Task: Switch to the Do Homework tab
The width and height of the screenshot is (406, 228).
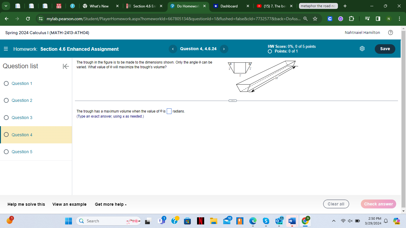Action: point(187,6)
